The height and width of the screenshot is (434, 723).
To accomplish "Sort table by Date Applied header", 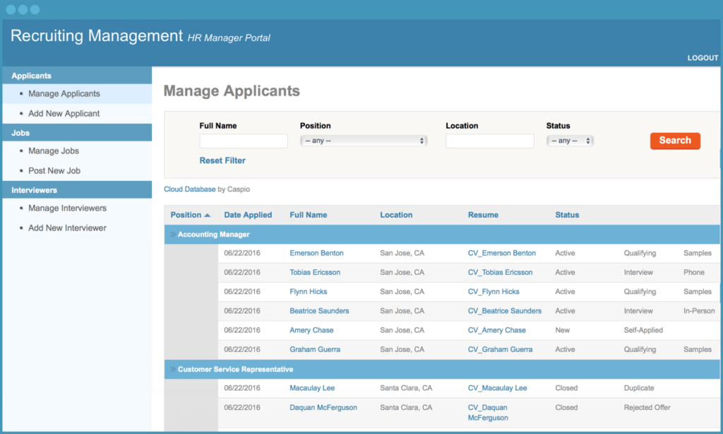I will coord(248,215).
